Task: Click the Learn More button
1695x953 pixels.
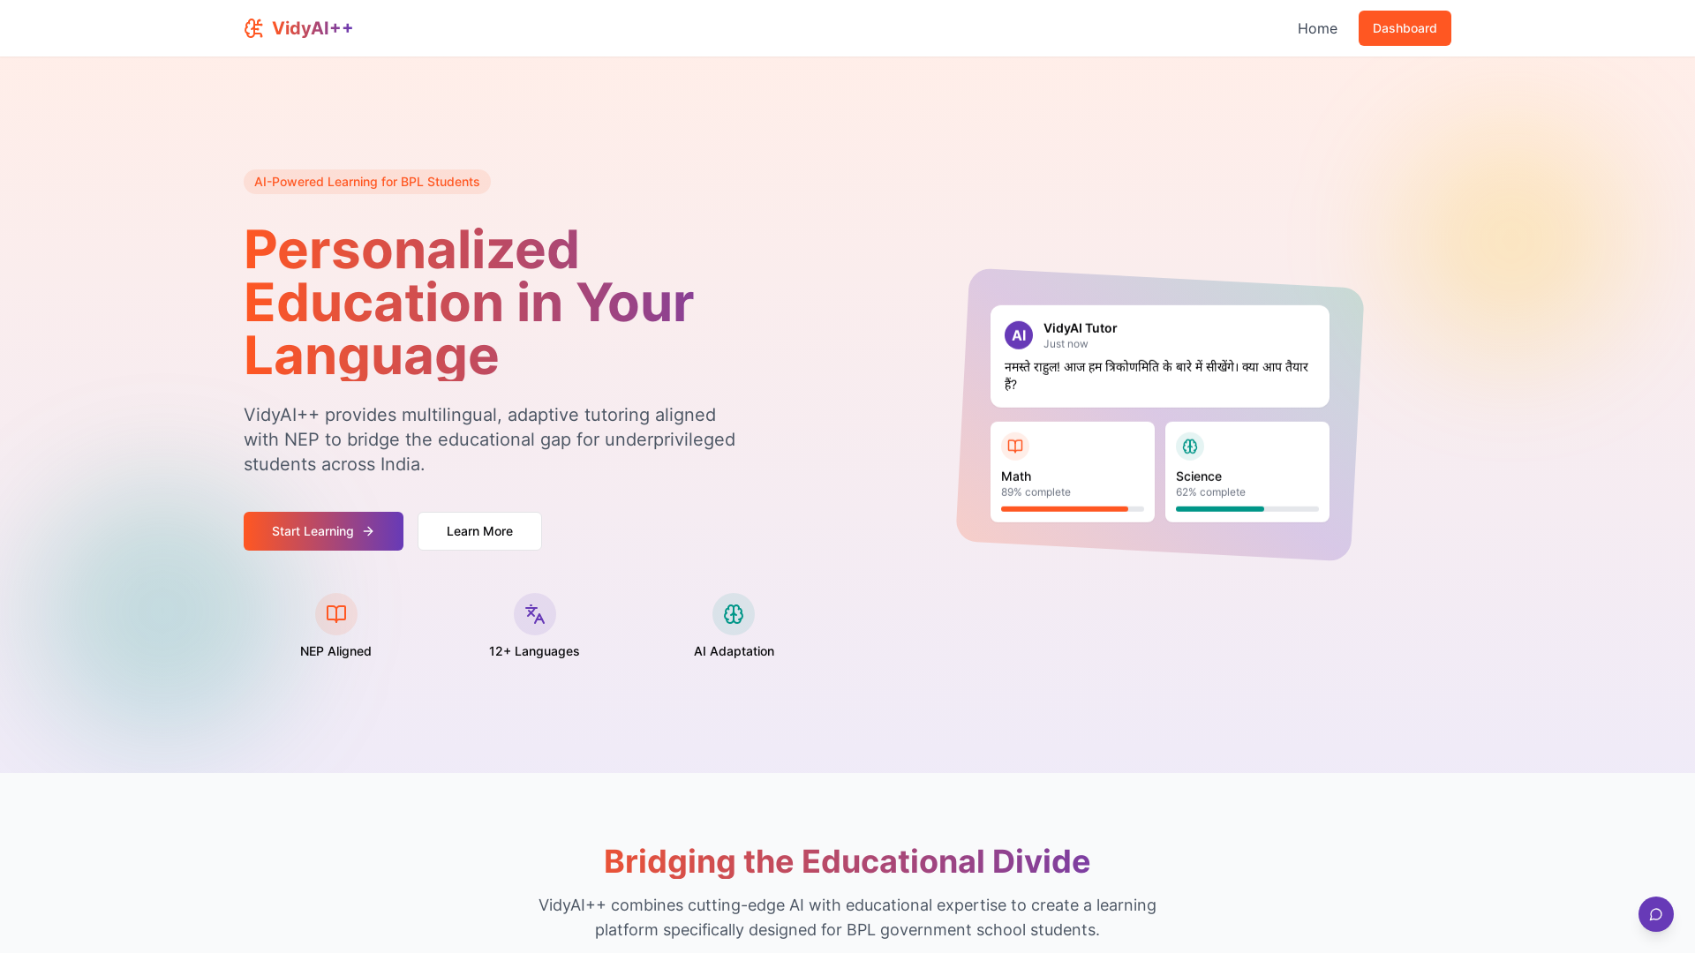Action: point(479,531)
